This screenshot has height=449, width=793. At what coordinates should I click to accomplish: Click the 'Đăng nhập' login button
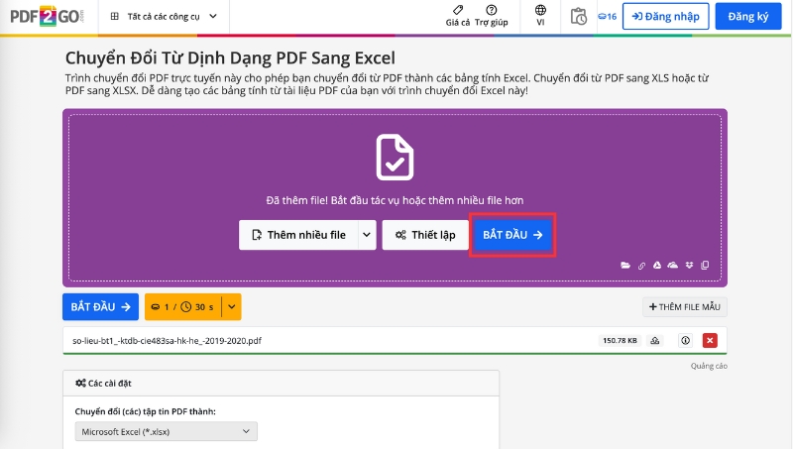(666, 17)
